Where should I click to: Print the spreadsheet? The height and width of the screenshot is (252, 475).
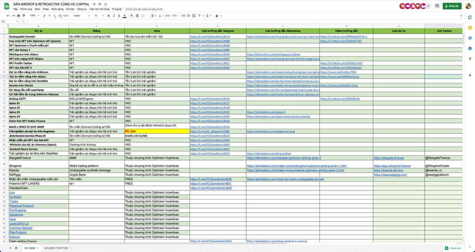point(19,16)
